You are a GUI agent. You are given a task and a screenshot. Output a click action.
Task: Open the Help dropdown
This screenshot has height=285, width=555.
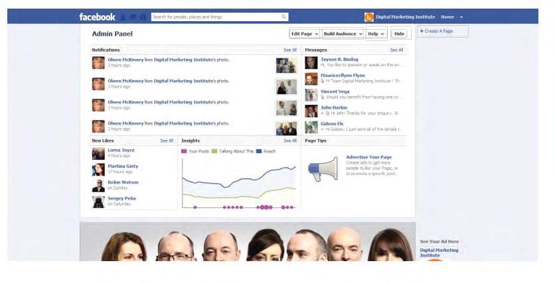pos(376,34)
